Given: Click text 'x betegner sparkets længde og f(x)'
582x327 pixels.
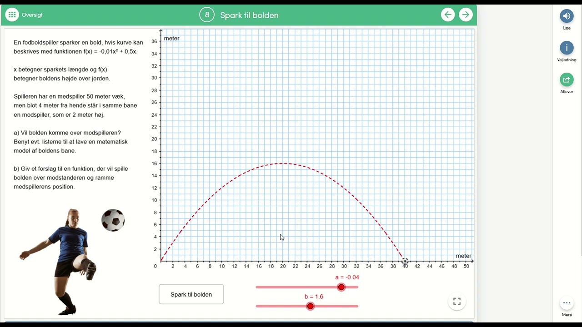Looking at the screenshot, I should (60, 69).
